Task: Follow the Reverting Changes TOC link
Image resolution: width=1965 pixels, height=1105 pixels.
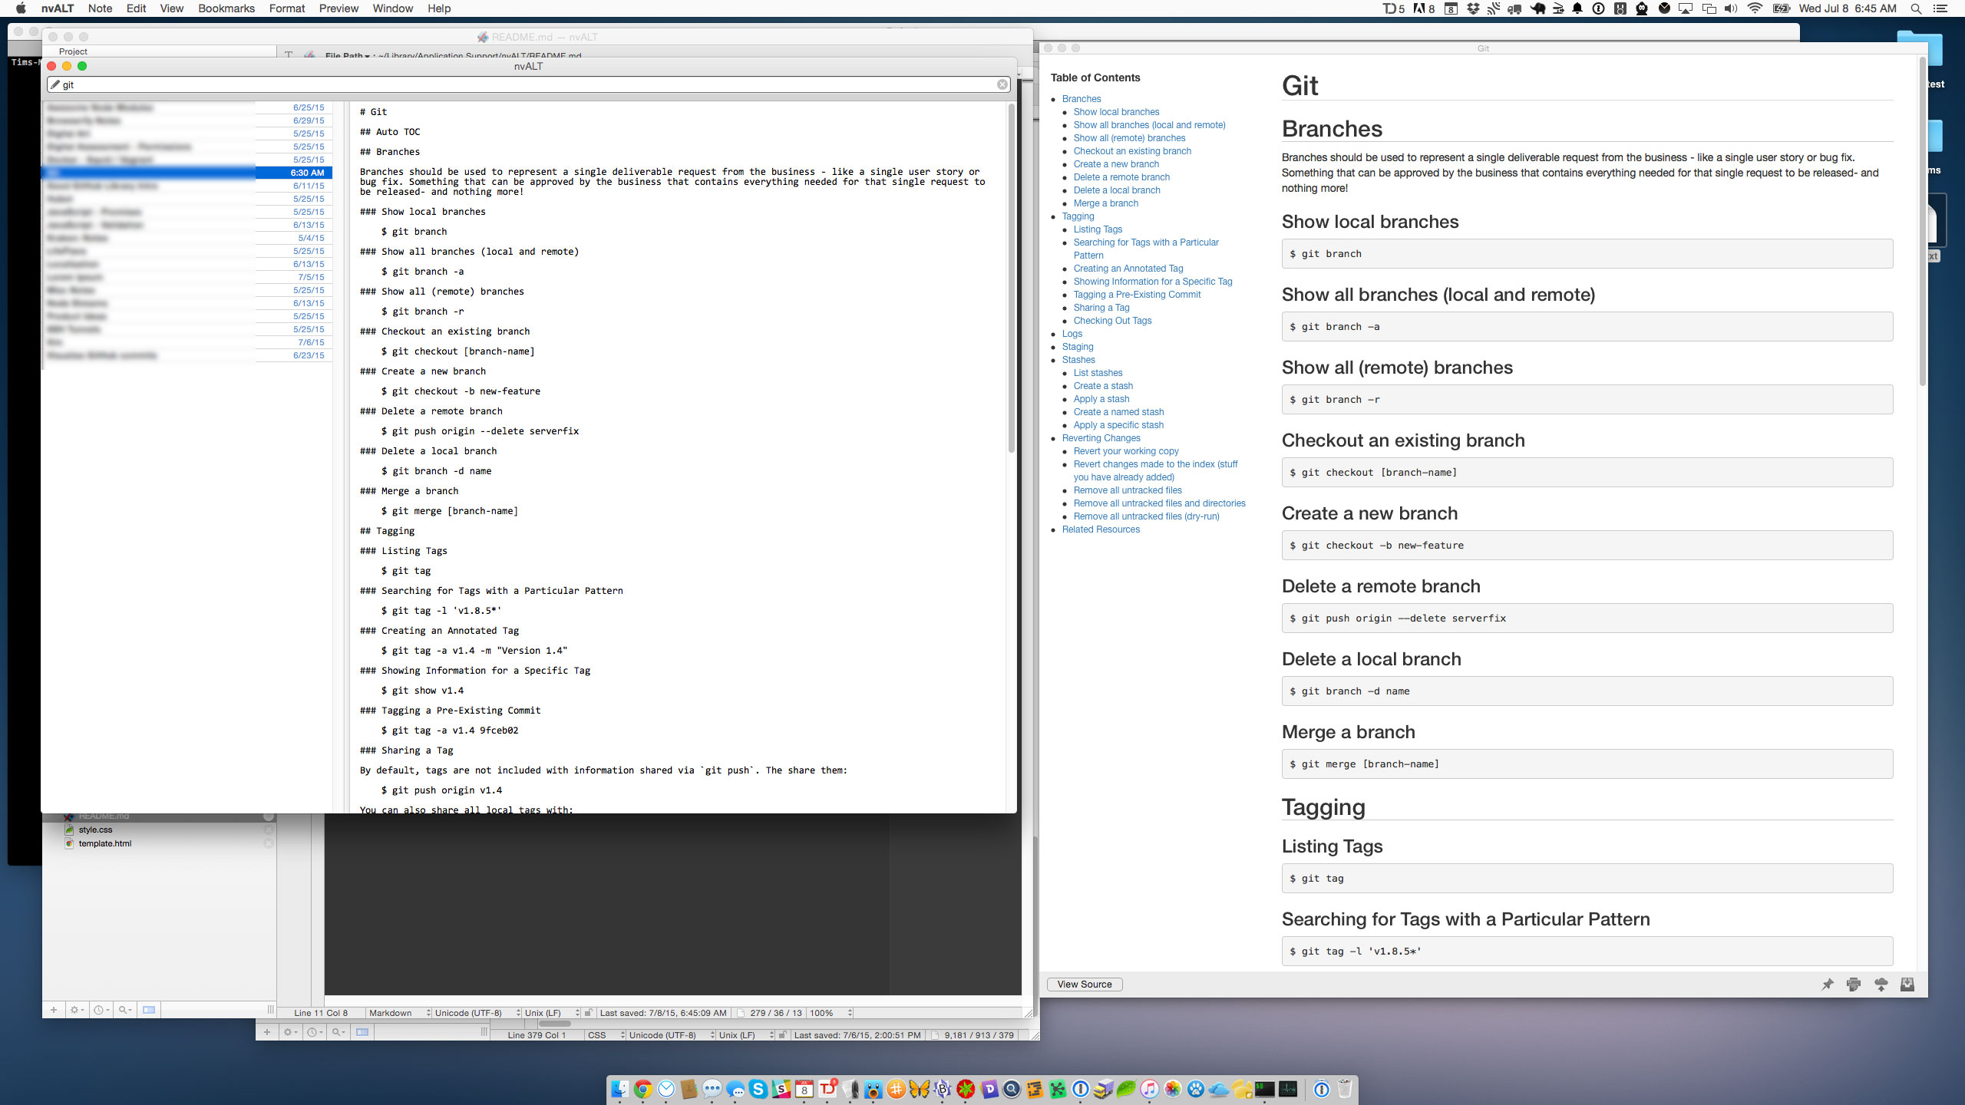Action: [1101, 438]
